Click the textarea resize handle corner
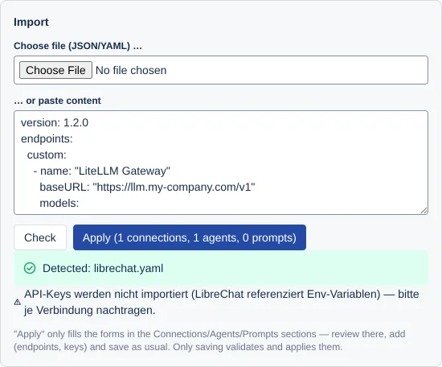442x367 pixels. click(x=424, y=211)
